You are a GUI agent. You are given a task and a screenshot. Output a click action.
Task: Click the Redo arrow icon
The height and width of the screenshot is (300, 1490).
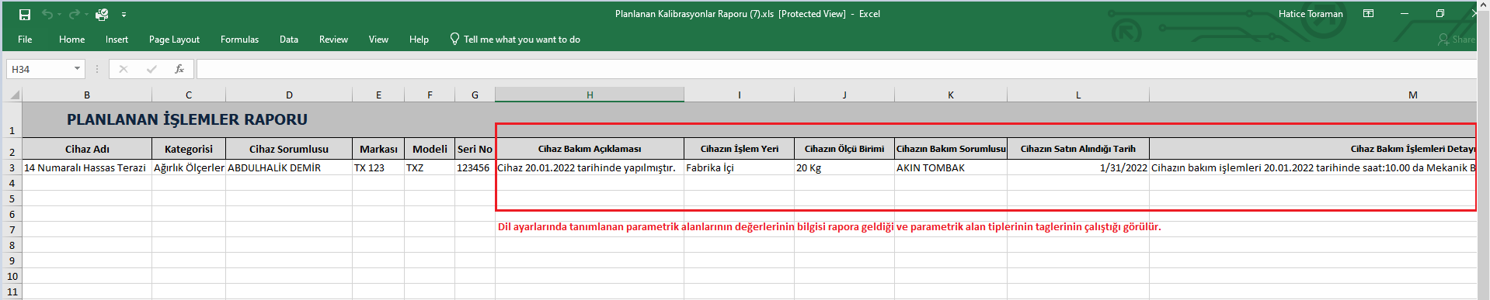click(x=74, y=14)
